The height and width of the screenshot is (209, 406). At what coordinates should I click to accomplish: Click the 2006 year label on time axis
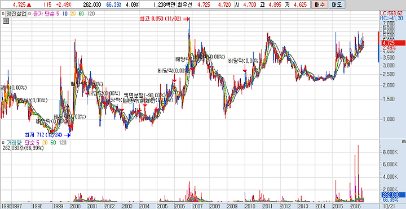[179, 206]
